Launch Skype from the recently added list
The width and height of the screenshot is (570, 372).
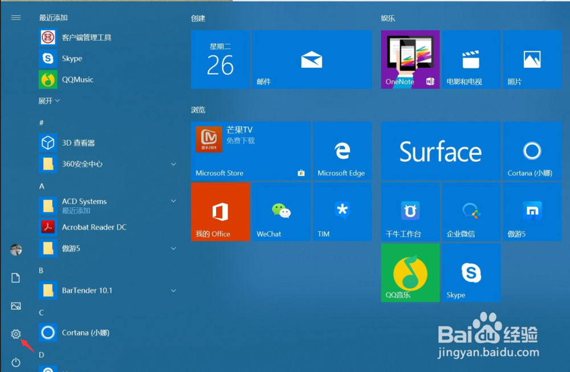(108, 59)
